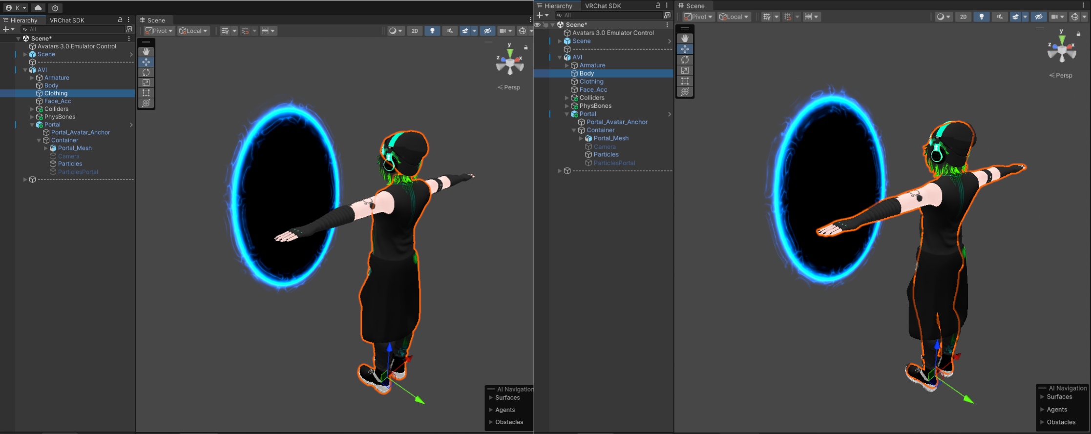Viewport: 1091px width, 434px height.
Task: Open the Local dropdown in right Scene toolbar
Action: point(734,17)
